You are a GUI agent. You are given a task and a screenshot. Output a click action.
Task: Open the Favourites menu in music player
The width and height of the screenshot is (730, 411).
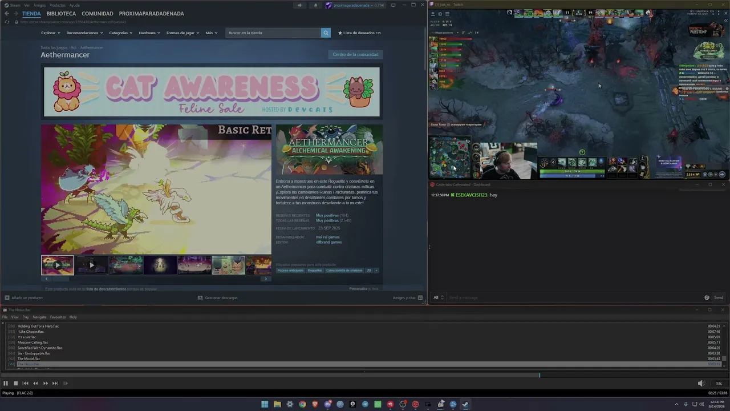[58, 317]
